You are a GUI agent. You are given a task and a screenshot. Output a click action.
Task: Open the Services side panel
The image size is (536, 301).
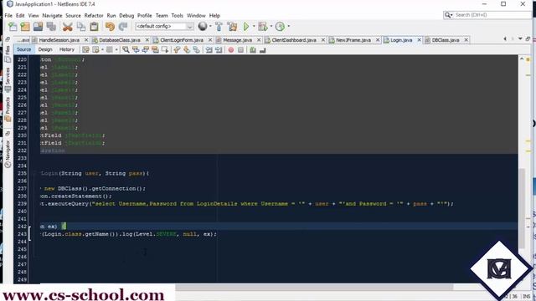click(x=8, y=79)
